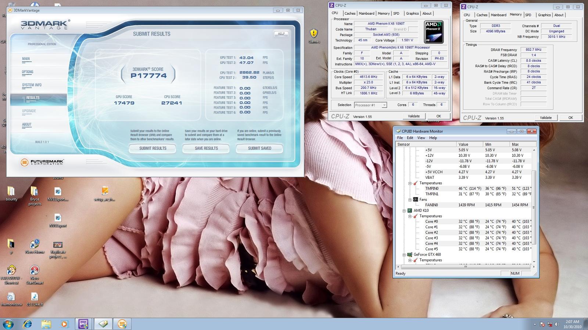Viewport: 588px width, 330px height.
Task: Select the Games shortcut icon on the desktop
Action: [x=314, y=36]
